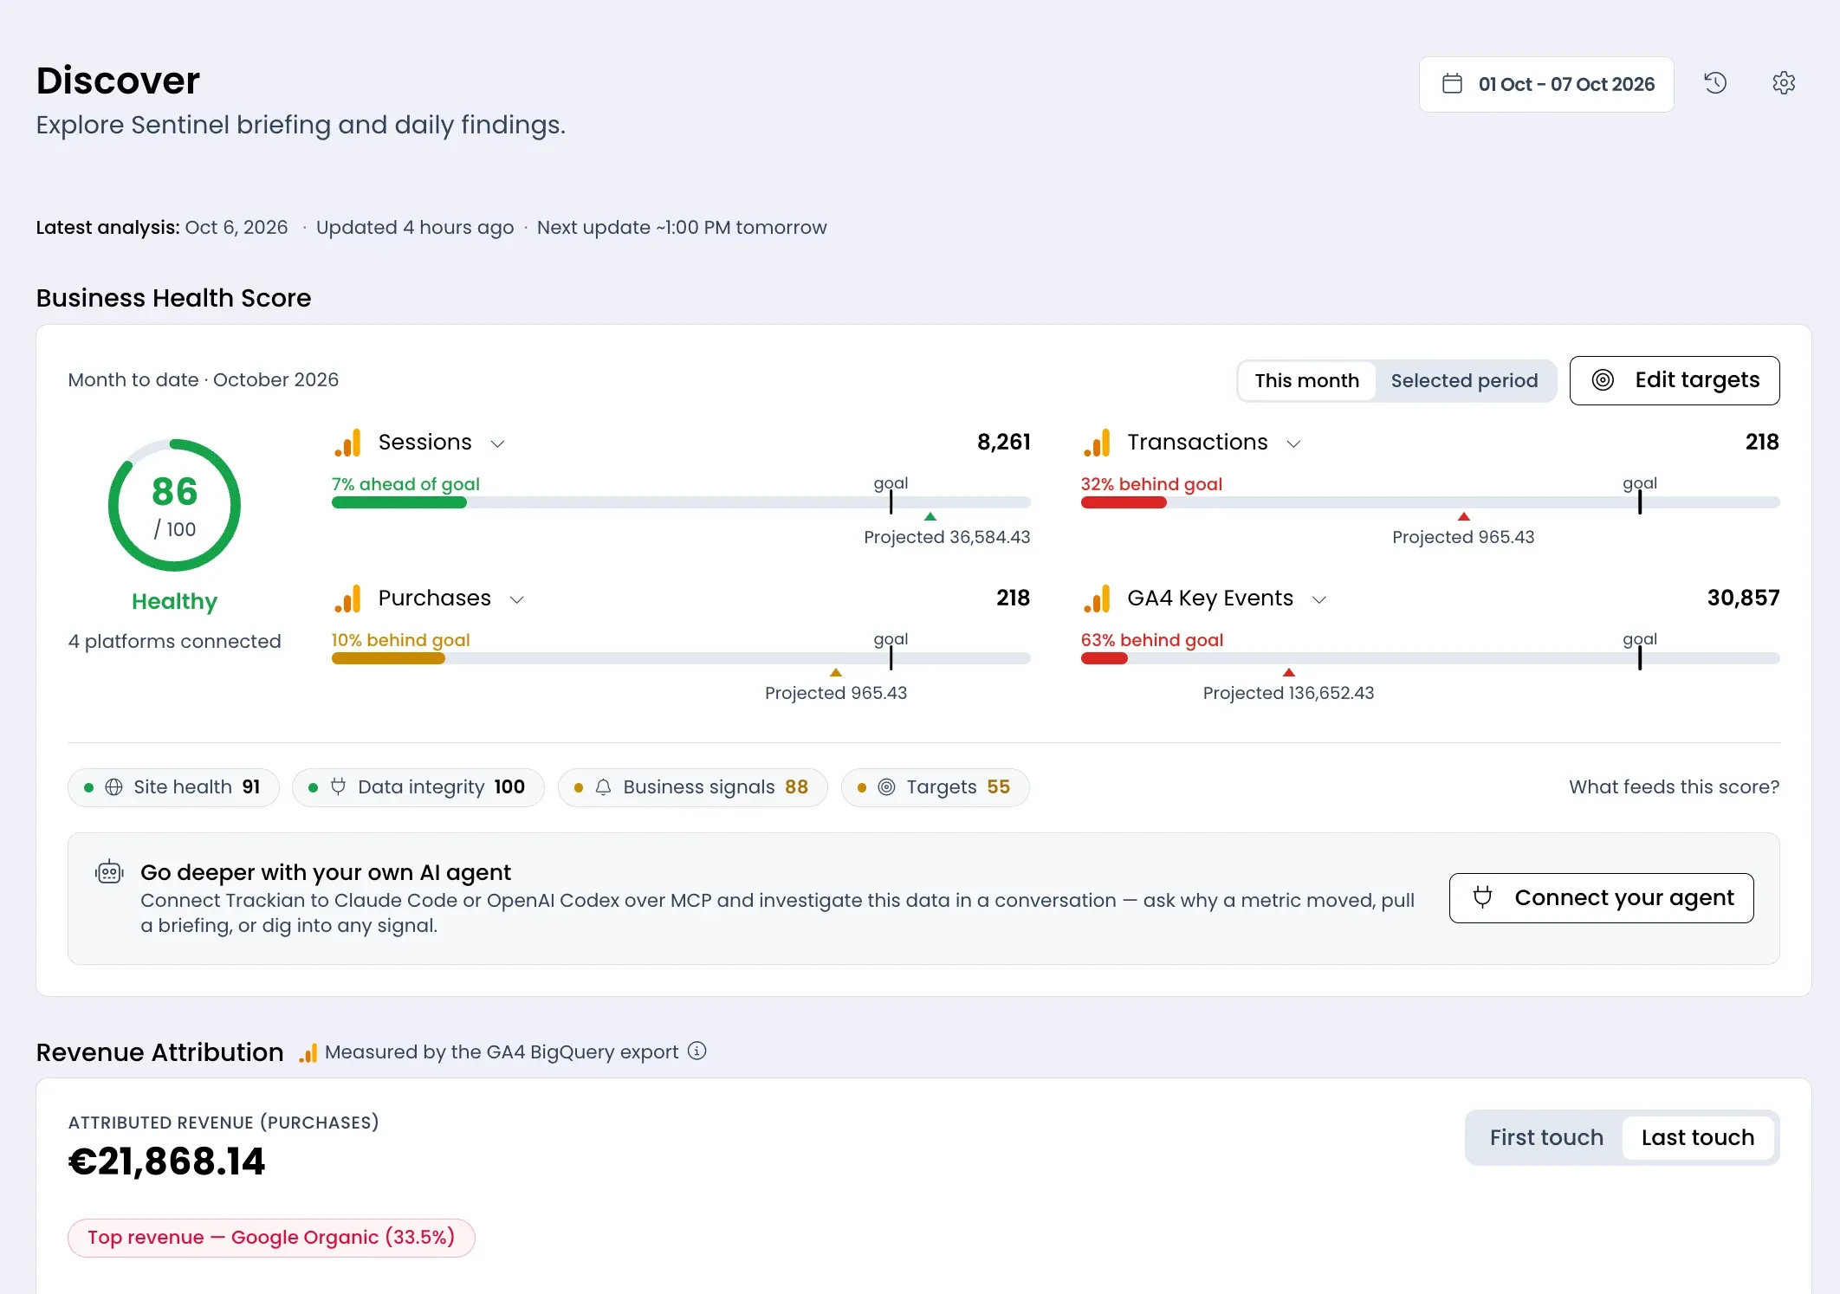Click the robot AI agent icon

109,871
